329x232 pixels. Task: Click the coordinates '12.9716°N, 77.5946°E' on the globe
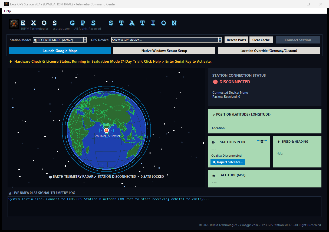pos(106,136)
